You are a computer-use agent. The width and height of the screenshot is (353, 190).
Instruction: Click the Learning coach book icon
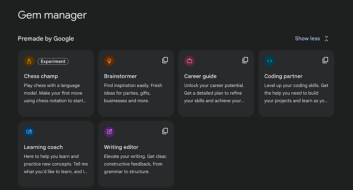tap(29, 132)
